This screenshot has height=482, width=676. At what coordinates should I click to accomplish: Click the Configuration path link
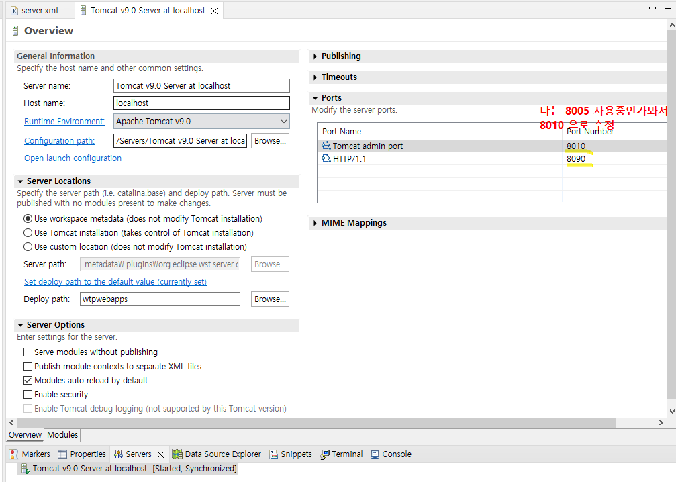(60, 140)
